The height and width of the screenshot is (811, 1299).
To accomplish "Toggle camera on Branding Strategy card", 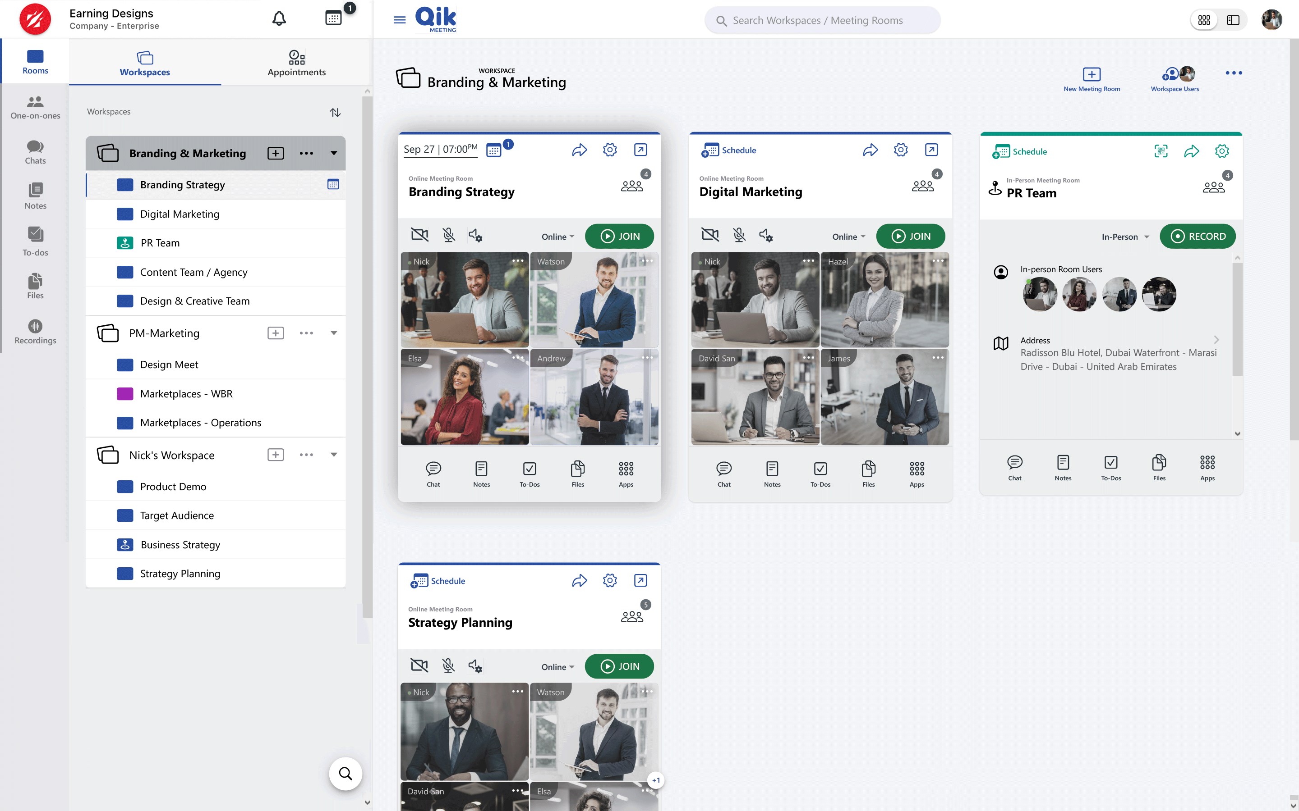I will click(x=419, y=235).
